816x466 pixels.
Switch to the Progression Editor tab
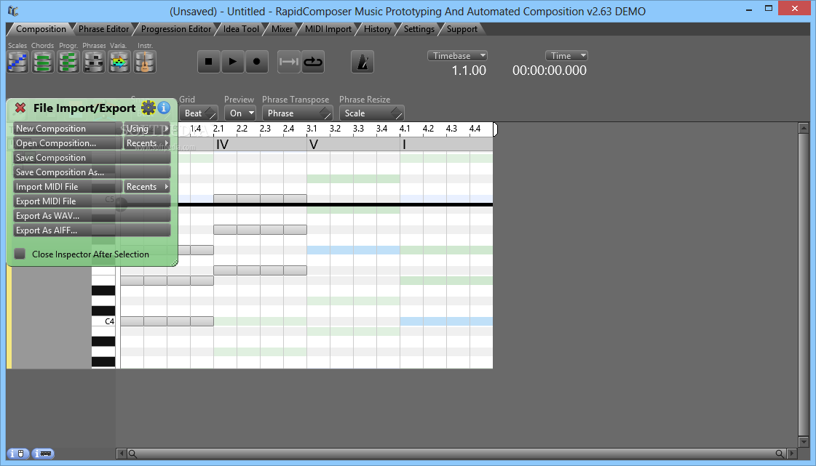pyautogui.click(x=176, y=29)
